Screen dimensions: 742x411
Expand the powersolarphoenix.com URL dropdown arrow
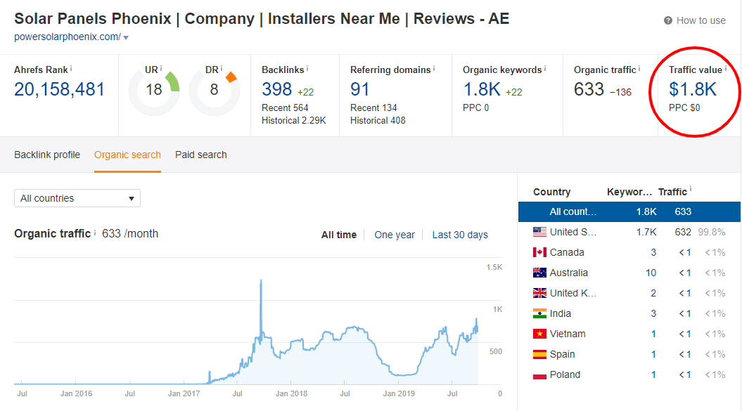coord(126,37)
